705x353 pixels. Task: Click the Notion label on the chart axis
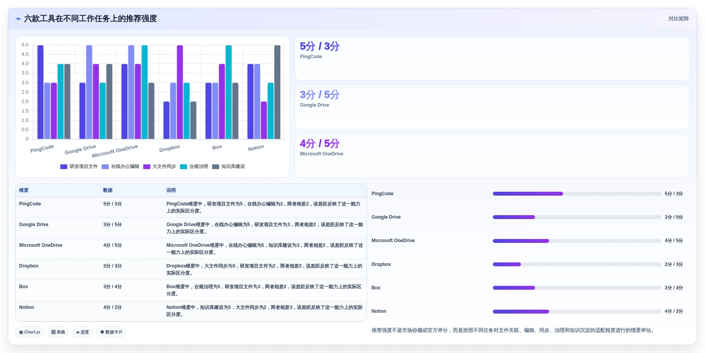pyautogui.click(x=256, y=148)
